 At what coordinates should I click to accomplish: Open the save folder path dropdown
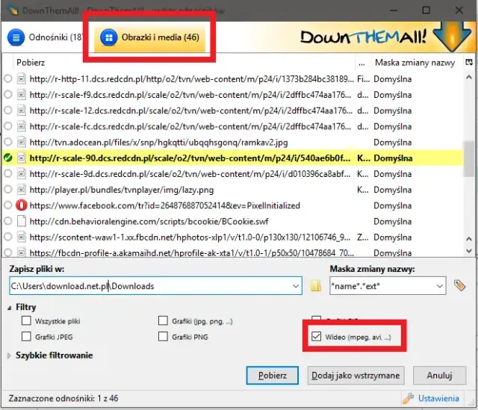click(296, 286)
